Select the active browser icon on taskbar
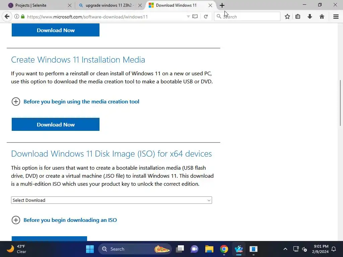Image resolution: width=343 pixels, height=257 pixels. [238, 249]
